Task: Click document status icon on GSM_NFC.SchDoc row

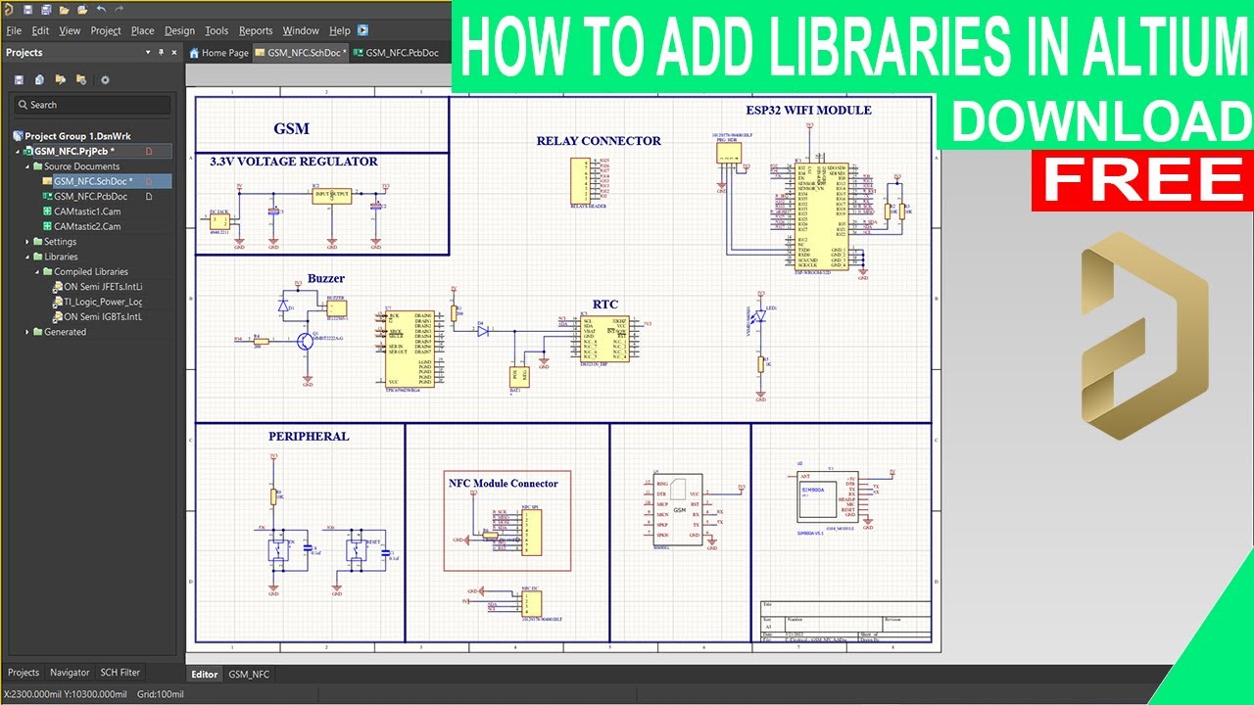Action: tap(149, 181)
